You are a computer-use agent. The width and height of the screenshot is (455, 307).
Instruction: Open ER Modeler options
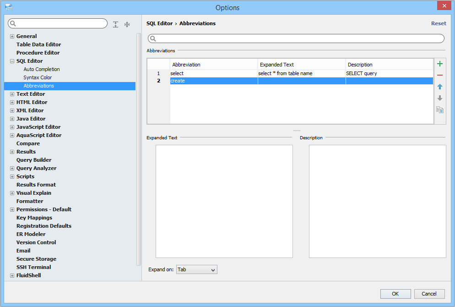(x=31, y=234)
